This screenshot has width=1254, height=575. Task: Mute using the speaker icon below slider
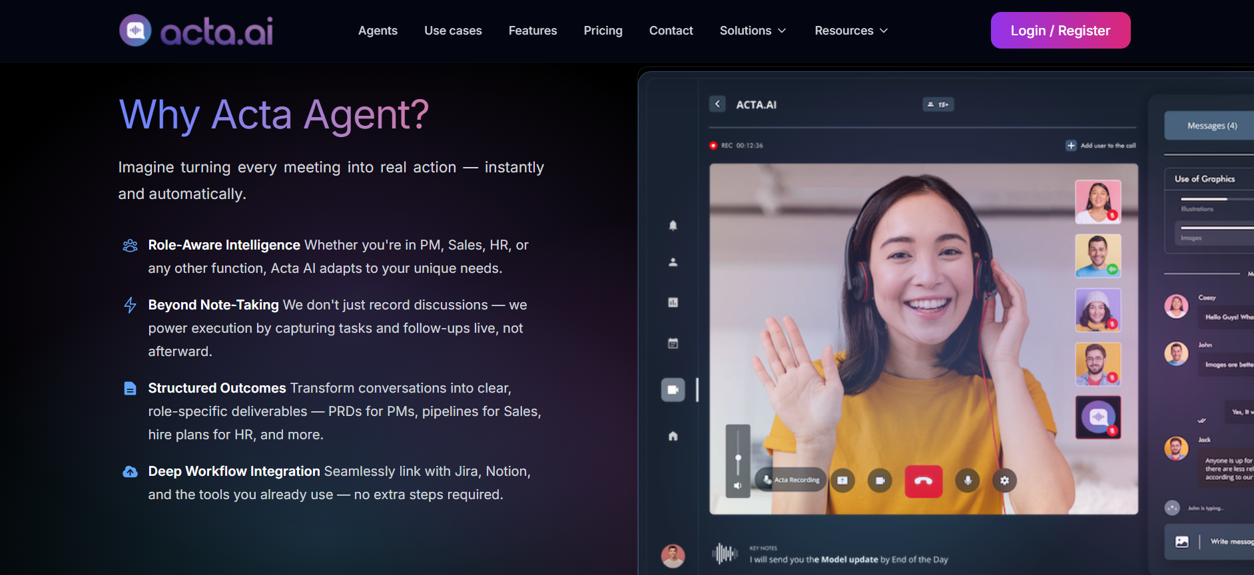tap(738, 486)
